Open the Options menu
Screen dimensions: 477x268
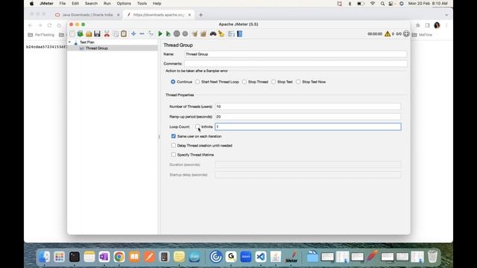coord(124,4)
